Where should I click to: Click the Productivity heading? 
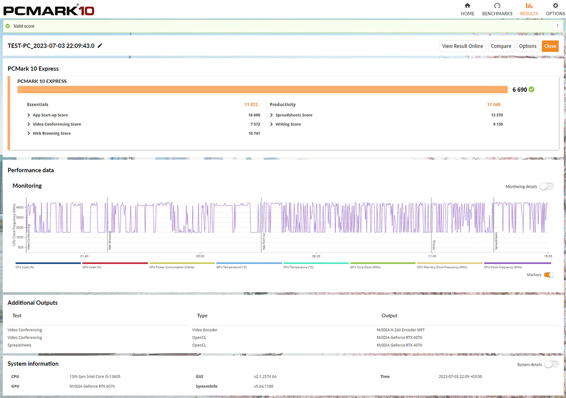point(283,105)
